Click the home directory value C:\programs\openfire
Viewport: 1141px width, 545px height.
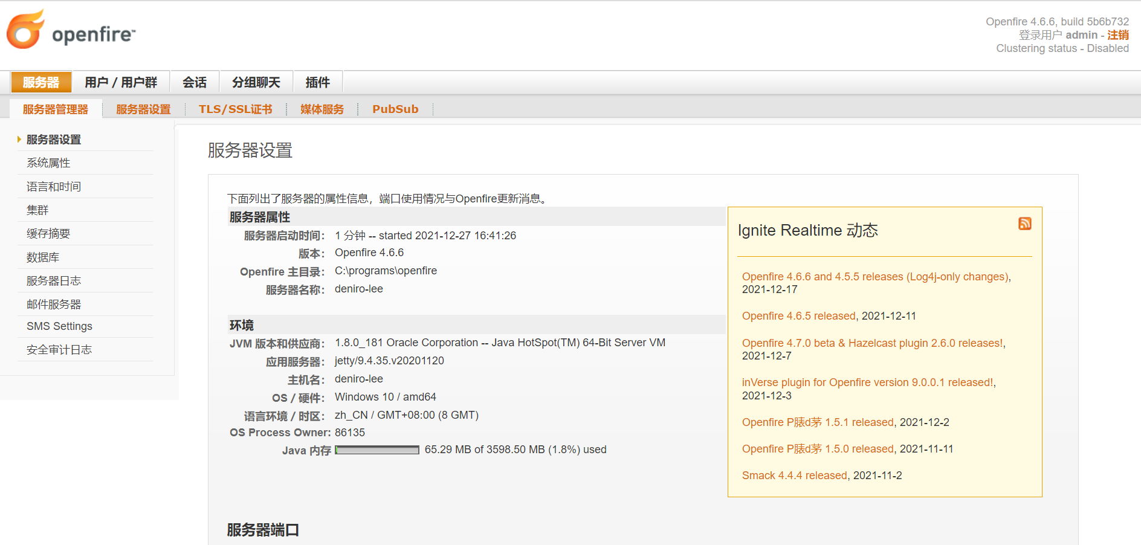(x=386, y=271)
